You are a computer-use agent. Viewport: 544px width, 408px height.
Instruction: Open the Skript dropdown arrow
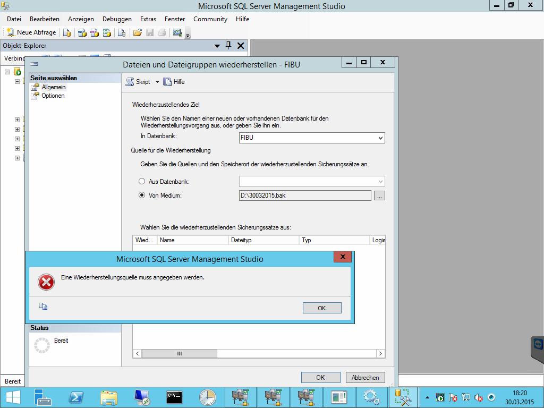point(157,82)
